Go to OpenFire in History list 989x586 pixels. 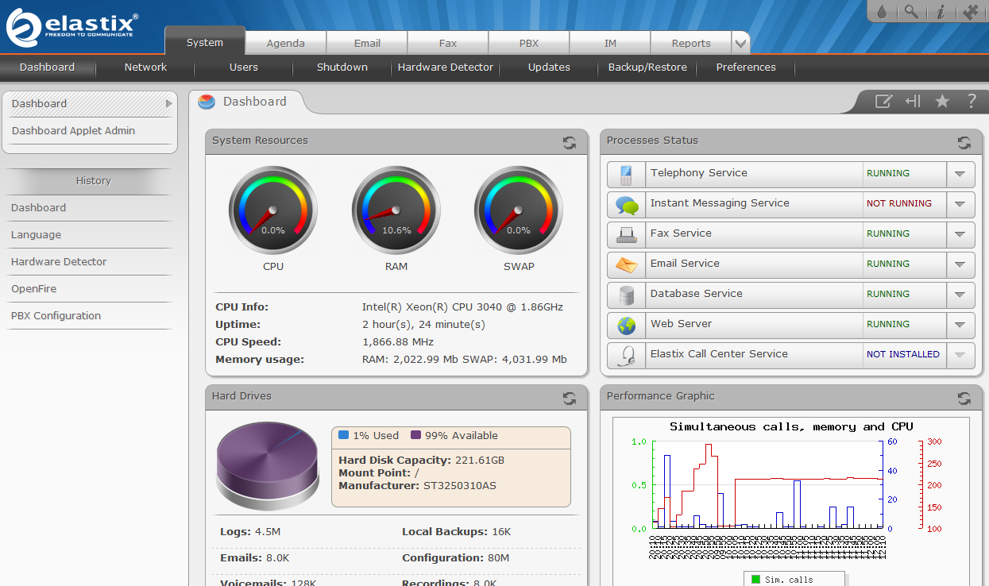(33, 289)
